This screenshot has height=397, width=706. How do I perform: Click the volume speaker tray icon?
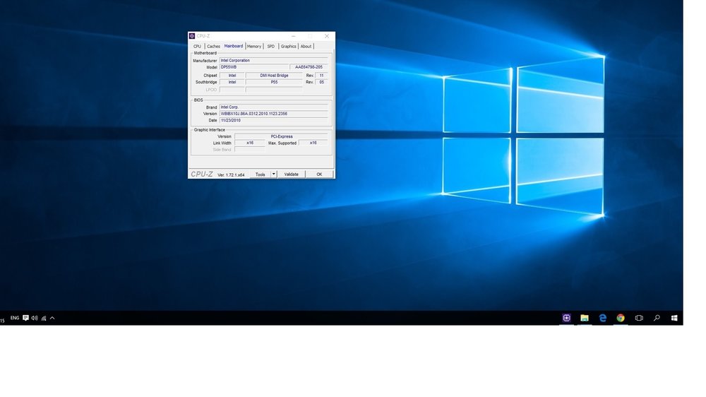(x=34, y=318)
